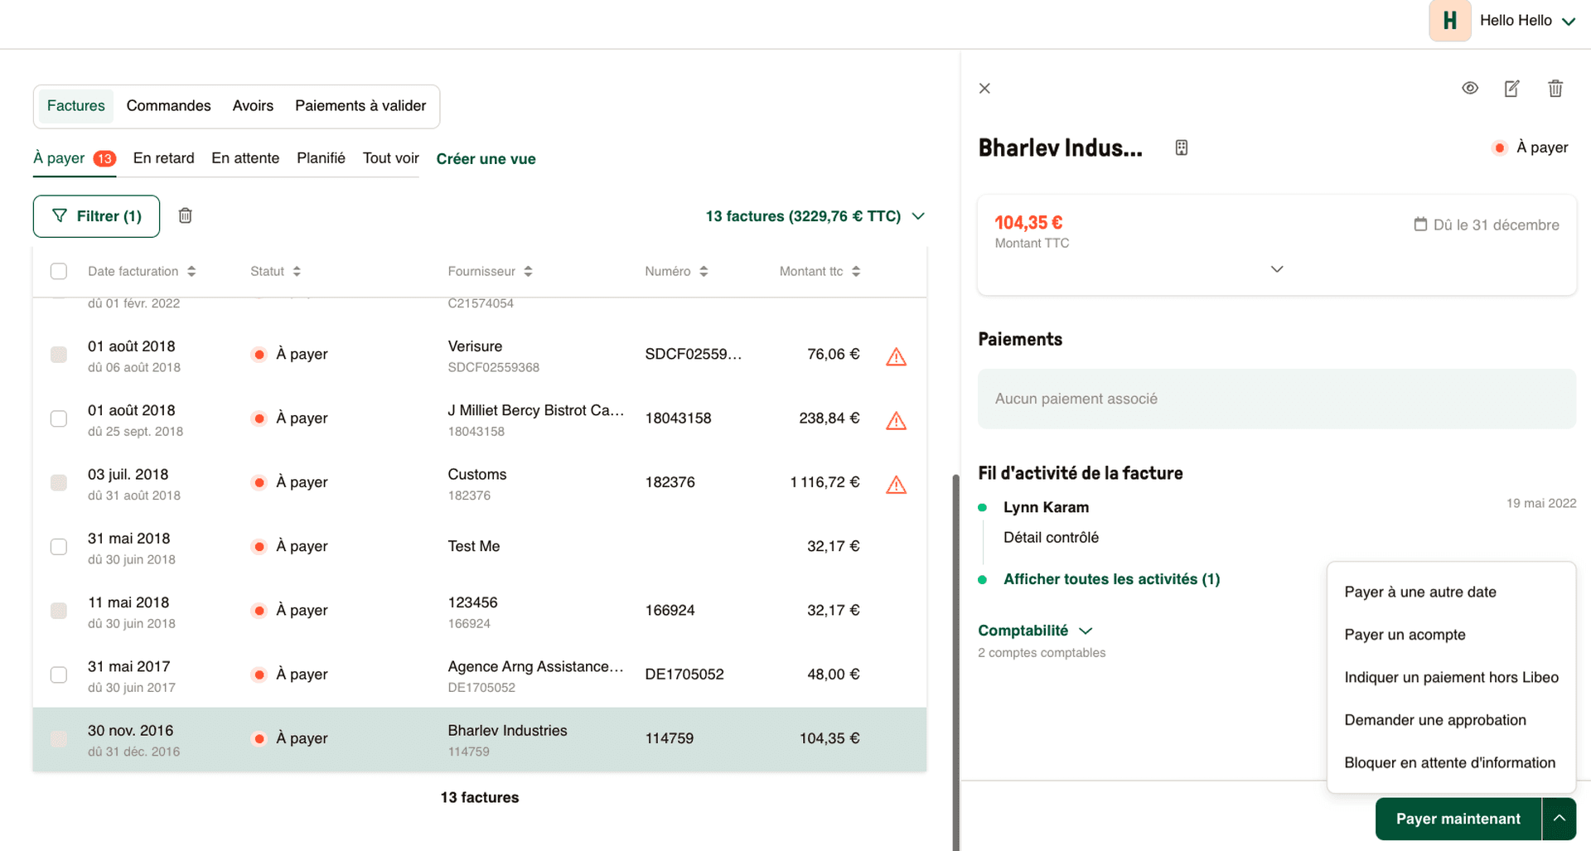Choose Indiquer un paiement hors Libeo
The image size is (1591, 851).
tap(1451, 677)
